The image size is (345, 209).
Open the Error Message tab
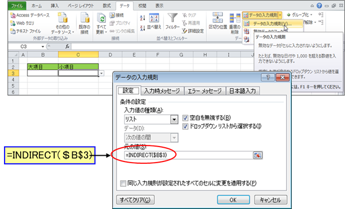click(205, 91)
